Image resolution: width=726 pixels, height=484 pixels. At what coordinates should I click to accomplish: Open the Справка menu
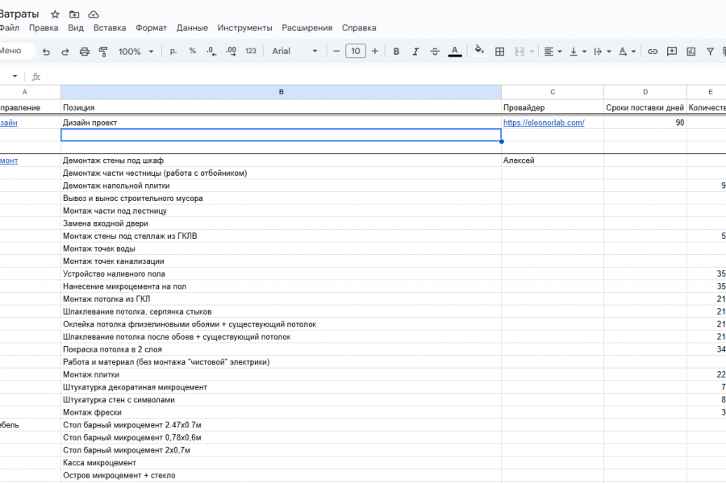pos(359,27)
